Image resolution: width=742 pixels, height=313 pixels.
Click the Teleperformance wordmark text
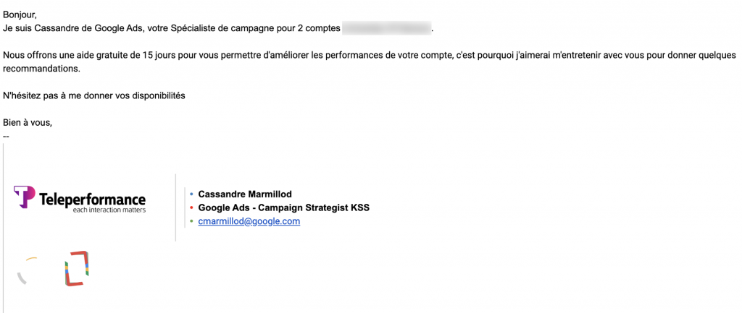coord(92,199)
